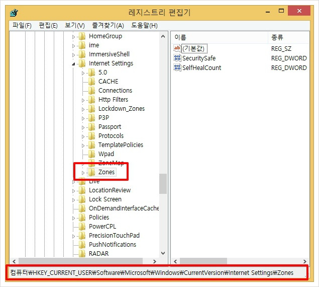The height and width of the screenshot is (287, 319).
Task: Sort values by the 종류 column header
Action: 289,37
